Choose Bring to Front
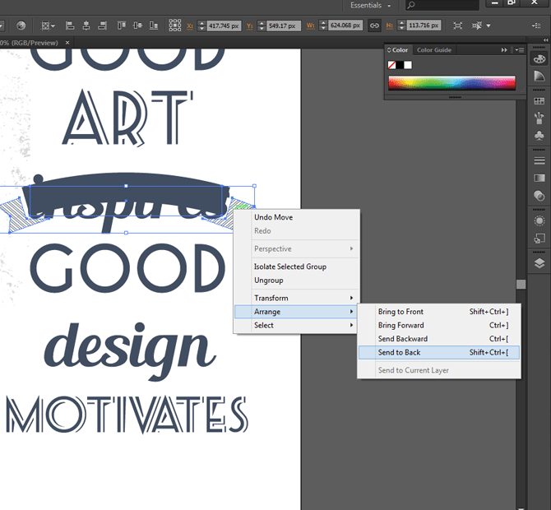The width and height of the screenshot is (551, 510). pyautogui.click(x=401, y=312)
